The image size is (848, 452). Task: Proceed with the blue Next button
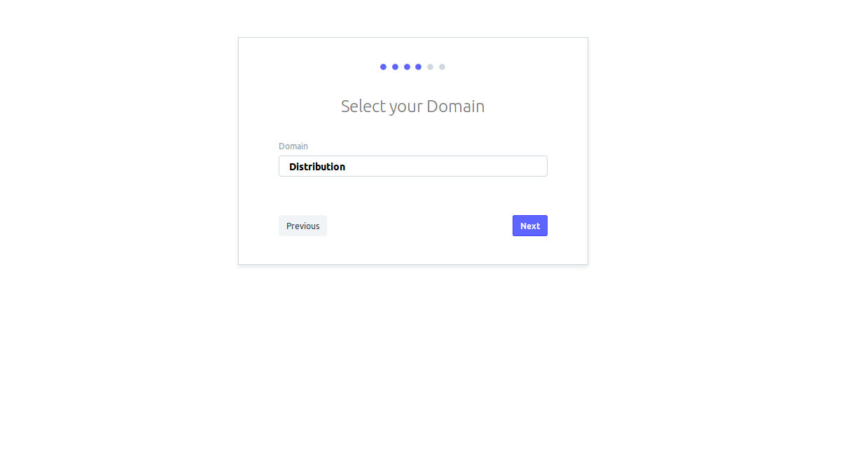click(x=530, y=226)
